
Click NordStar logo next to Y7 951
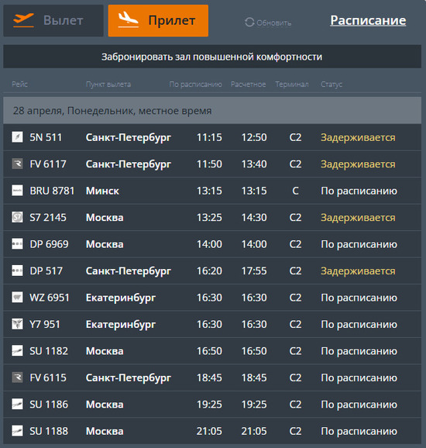17,324
